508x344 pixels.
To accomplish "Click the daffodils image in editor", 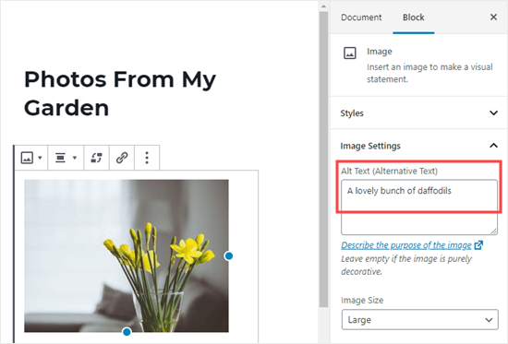I will [x=127, y=255].
